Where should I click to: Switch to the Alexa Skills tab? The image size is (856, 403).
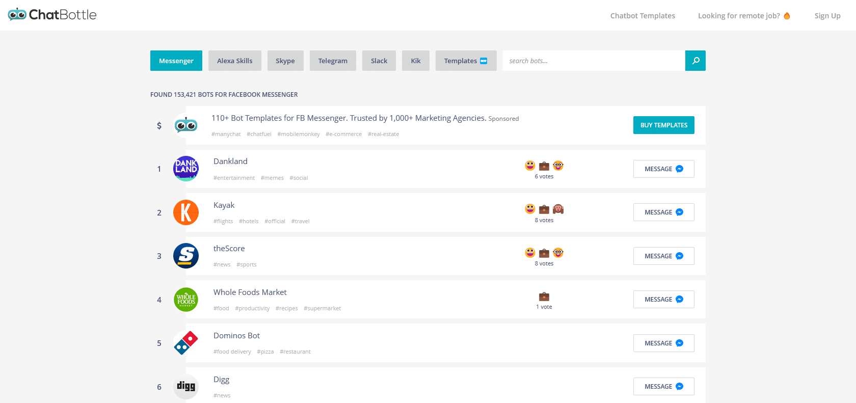(235, 61)
